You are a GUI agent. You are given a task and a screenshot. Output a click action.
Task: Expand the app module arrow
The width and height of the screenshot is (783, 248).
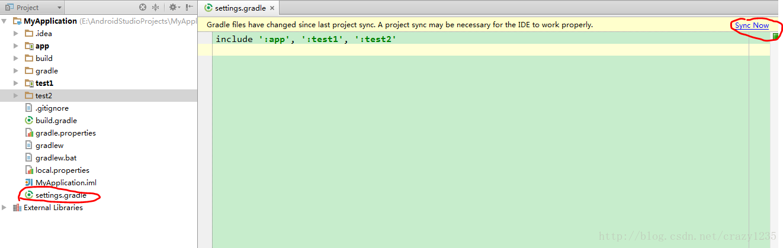pos(16,46)
